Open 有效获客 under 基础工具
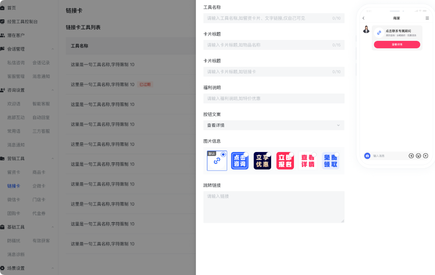Viewport: 435px width, 275px height. [x=41, y=241]
